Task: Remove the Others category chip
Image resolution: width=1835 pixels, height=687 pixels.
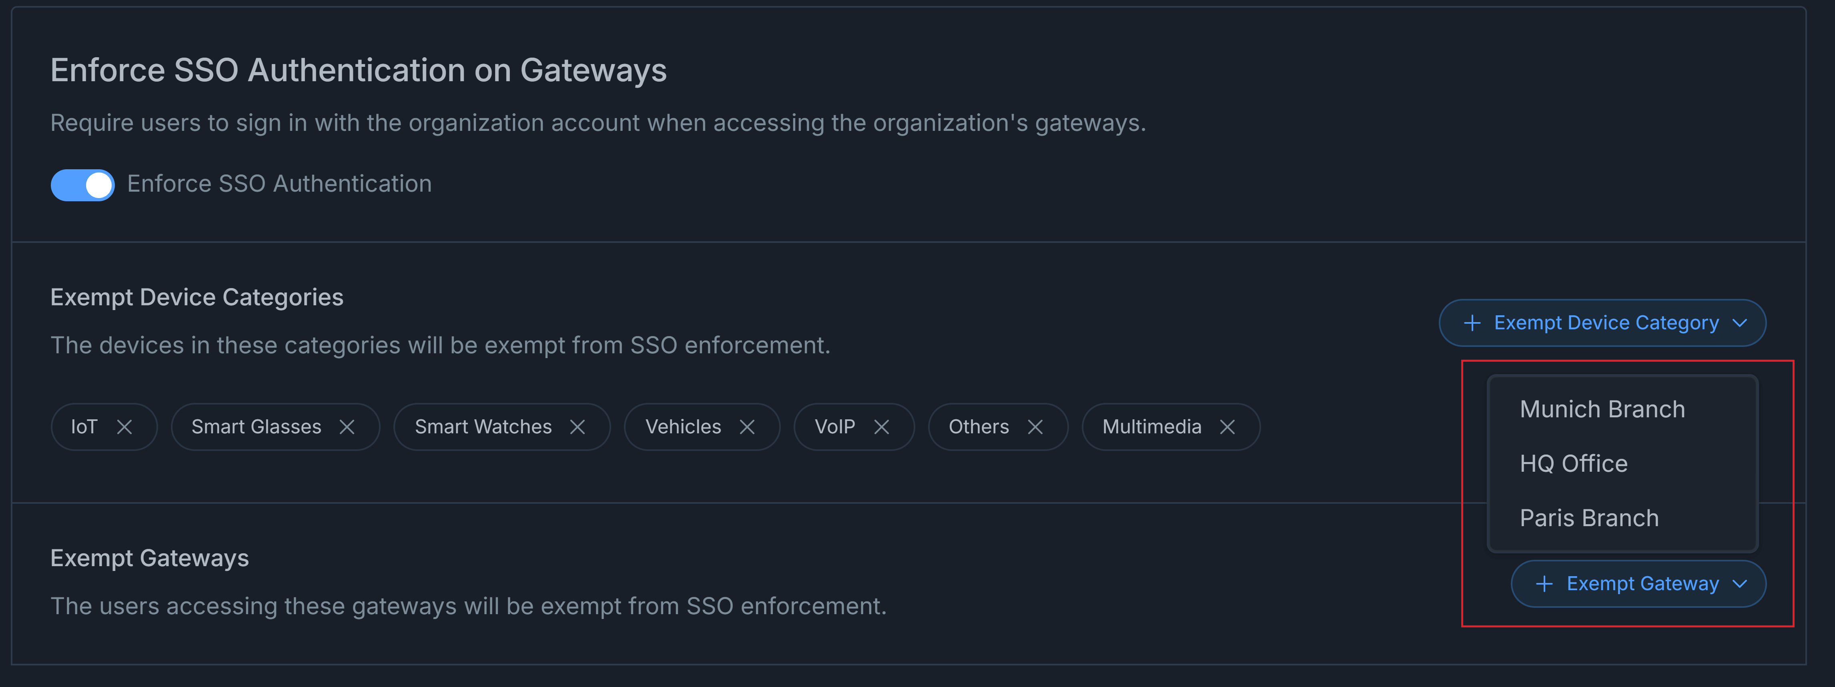Action: tap(1036, 427)
